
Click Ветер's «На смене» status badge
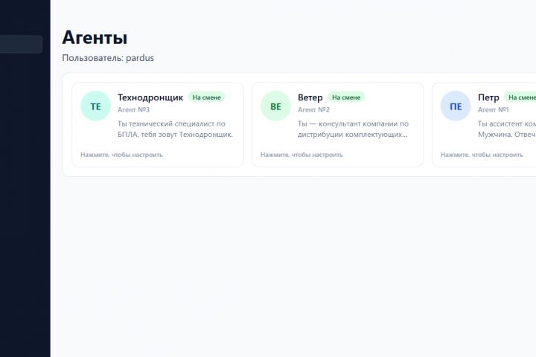click(x=346, y=97)
